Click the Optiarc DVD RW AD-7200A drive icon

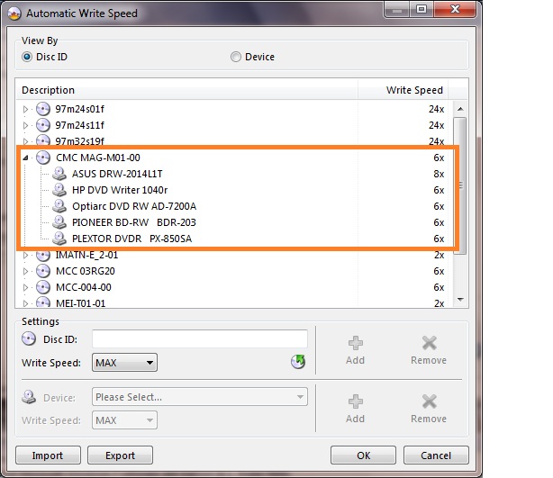(59, 206)
